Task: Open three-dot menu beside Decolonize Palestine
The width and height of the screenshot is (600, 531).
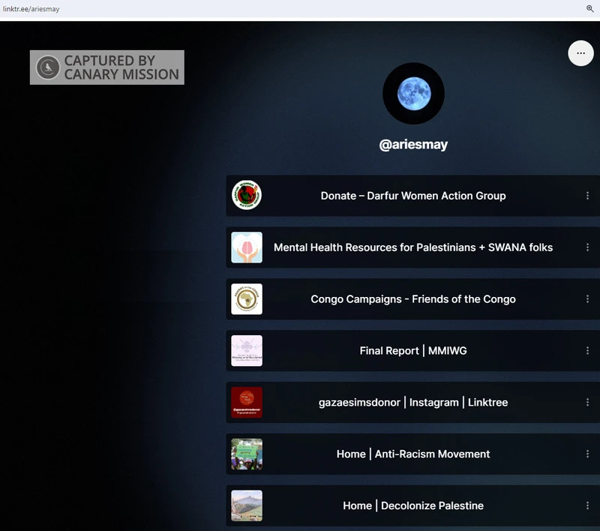Action: pyautogui.click(x=587, y=505)
